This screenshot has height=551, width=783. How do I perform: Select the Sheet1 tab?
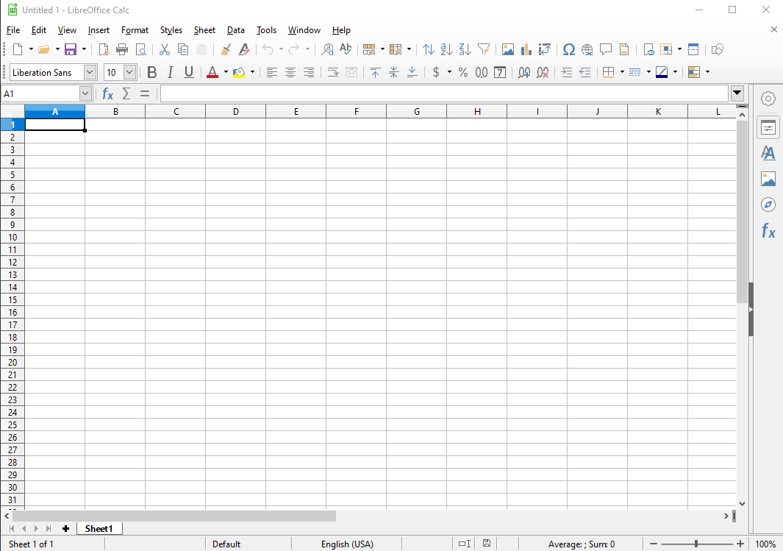[x=99, y=528]
